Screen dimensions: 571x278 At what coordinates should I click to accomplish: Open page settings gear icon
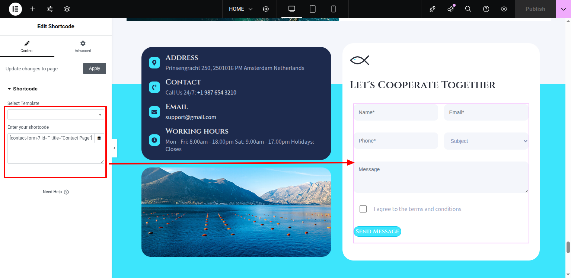[266, 9]
